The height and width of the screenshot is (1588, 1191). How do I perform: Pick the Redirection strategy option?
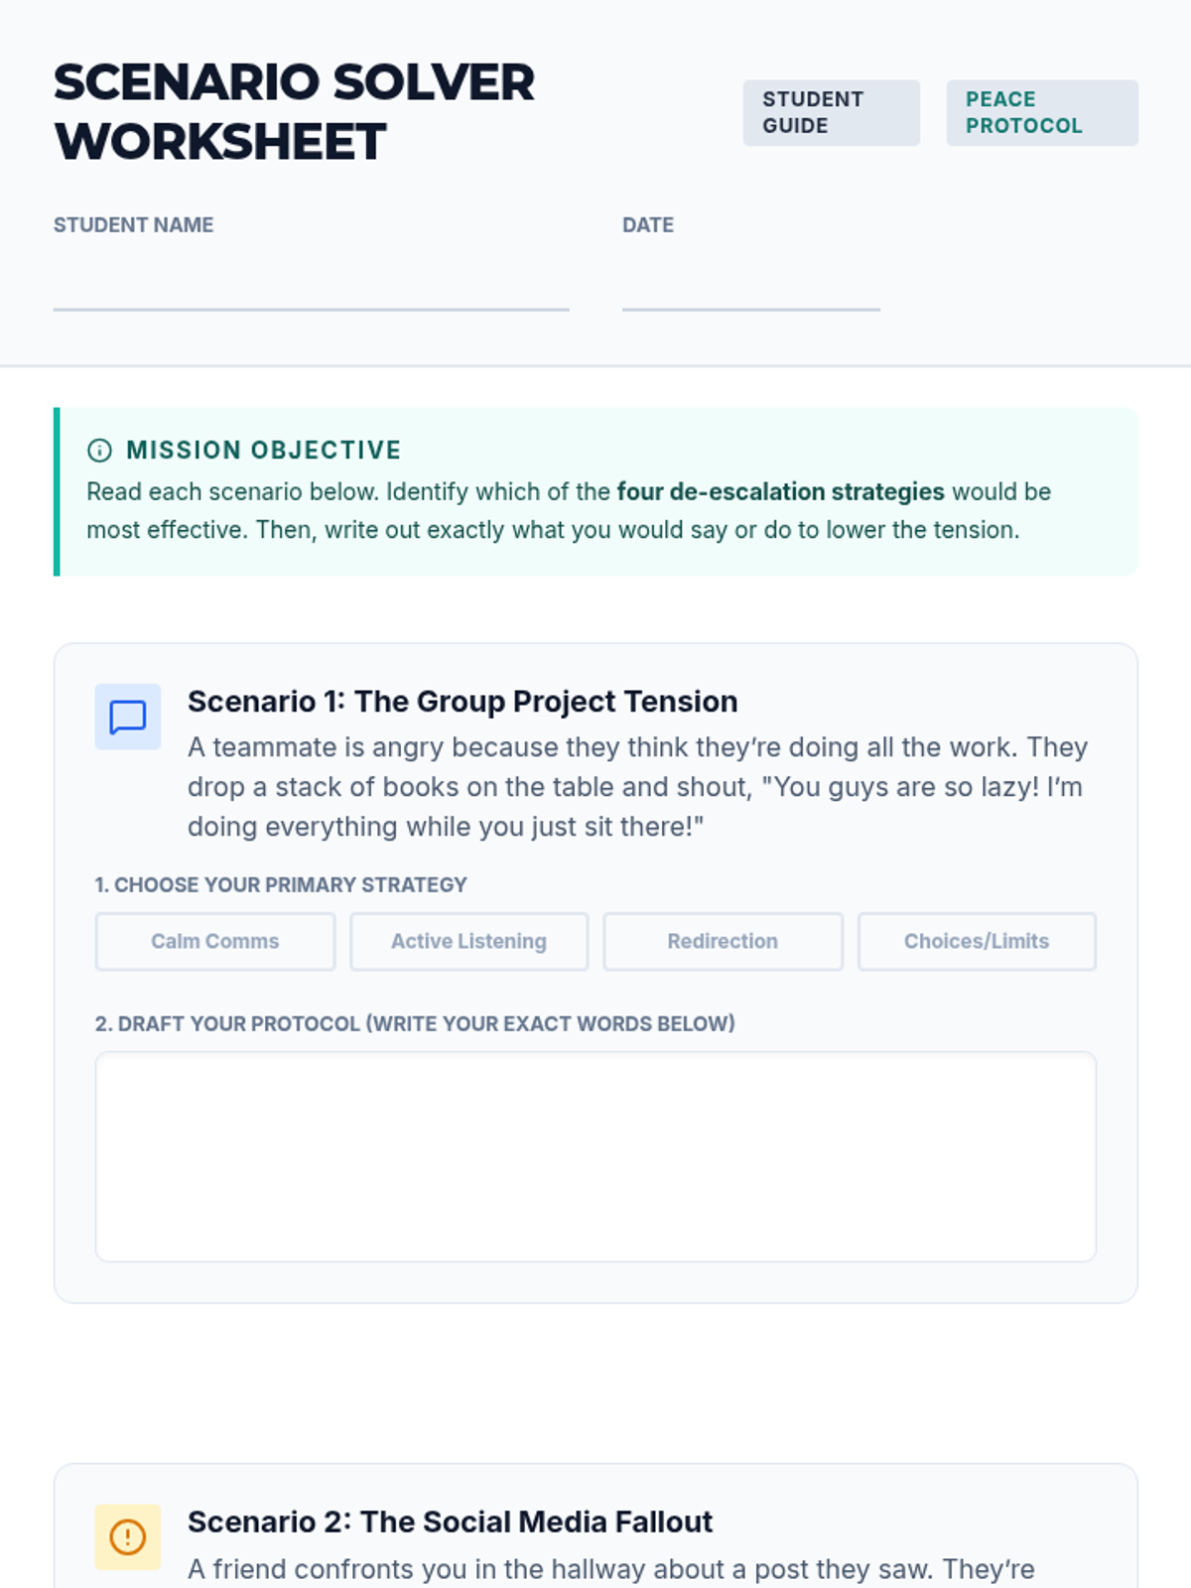click(723, 941)
